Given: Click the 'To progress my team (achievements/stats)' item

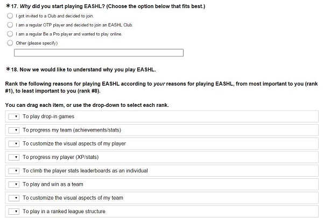Looking at the screenshot, I should [x=161, y=130].
